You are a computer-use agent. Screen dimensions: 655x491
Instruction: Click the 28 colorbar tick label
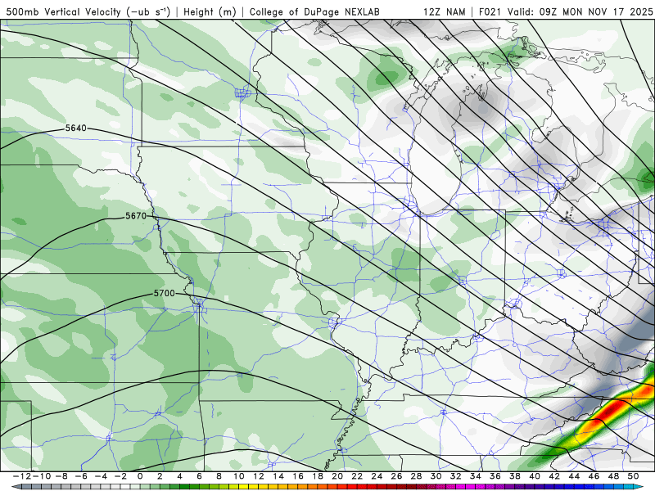click(x=417, y=476)
